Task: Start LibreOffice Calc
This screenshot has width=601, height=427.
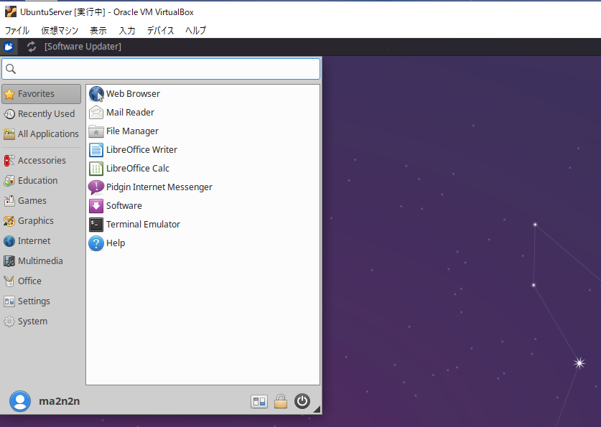Action: [202, 169]
